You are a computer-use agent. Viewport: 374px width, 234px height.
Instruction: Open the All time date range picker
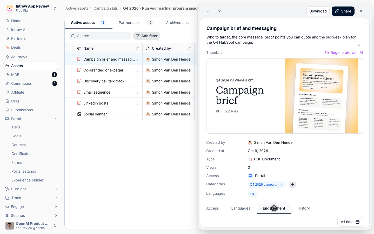coord(350,222)
